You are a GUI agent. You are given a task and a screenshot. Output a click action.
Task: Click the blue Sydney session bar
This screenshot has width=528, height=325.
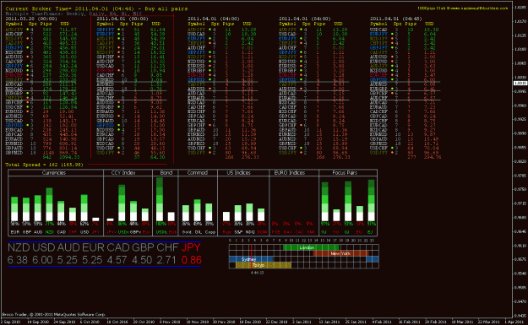pyautogui.click(x=251, y=259)
